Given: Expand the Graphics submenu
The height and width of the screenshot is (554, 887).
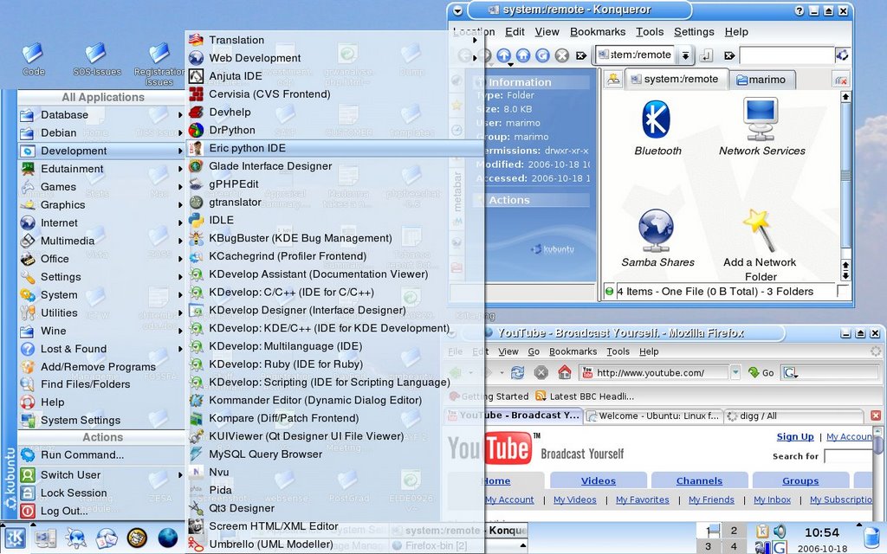Looking at the screenshot, I should (x=101, y=204).
